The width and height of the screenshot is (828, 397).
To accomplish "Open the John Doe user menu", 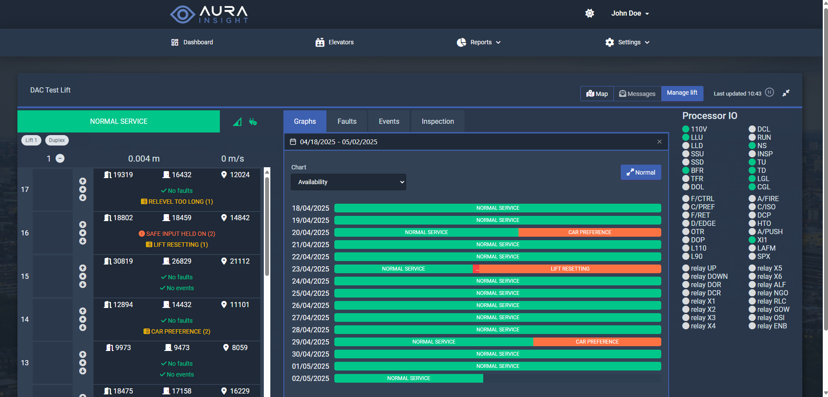I will pyautogui.click(x=630, y=13).
